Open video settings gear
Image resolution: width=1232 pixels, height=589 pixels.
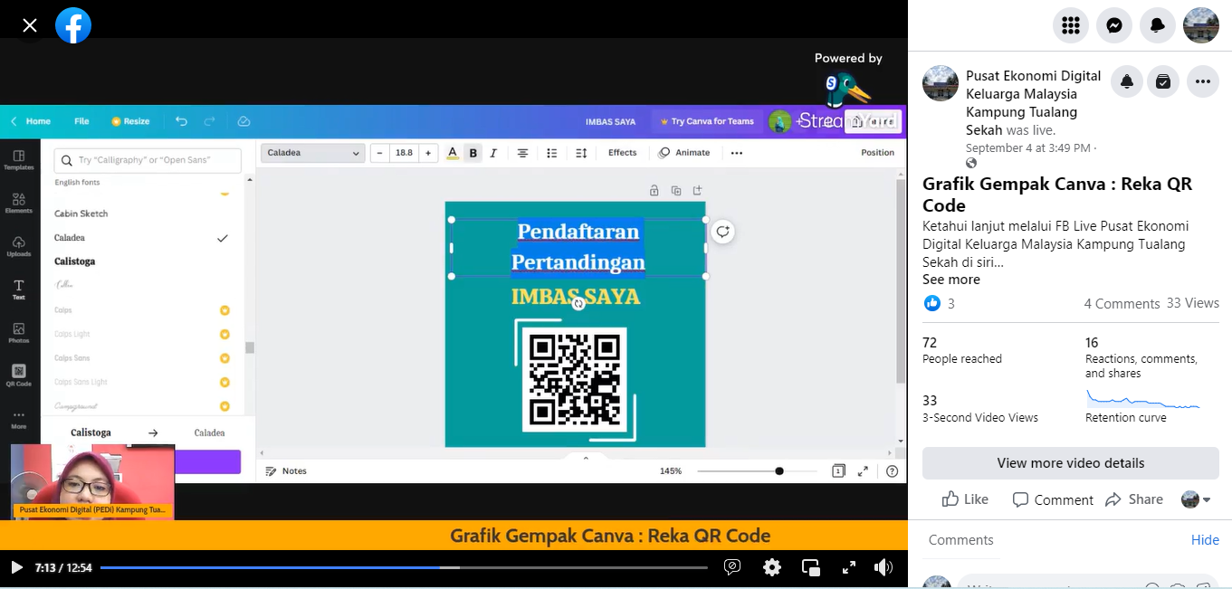point(772,567)
